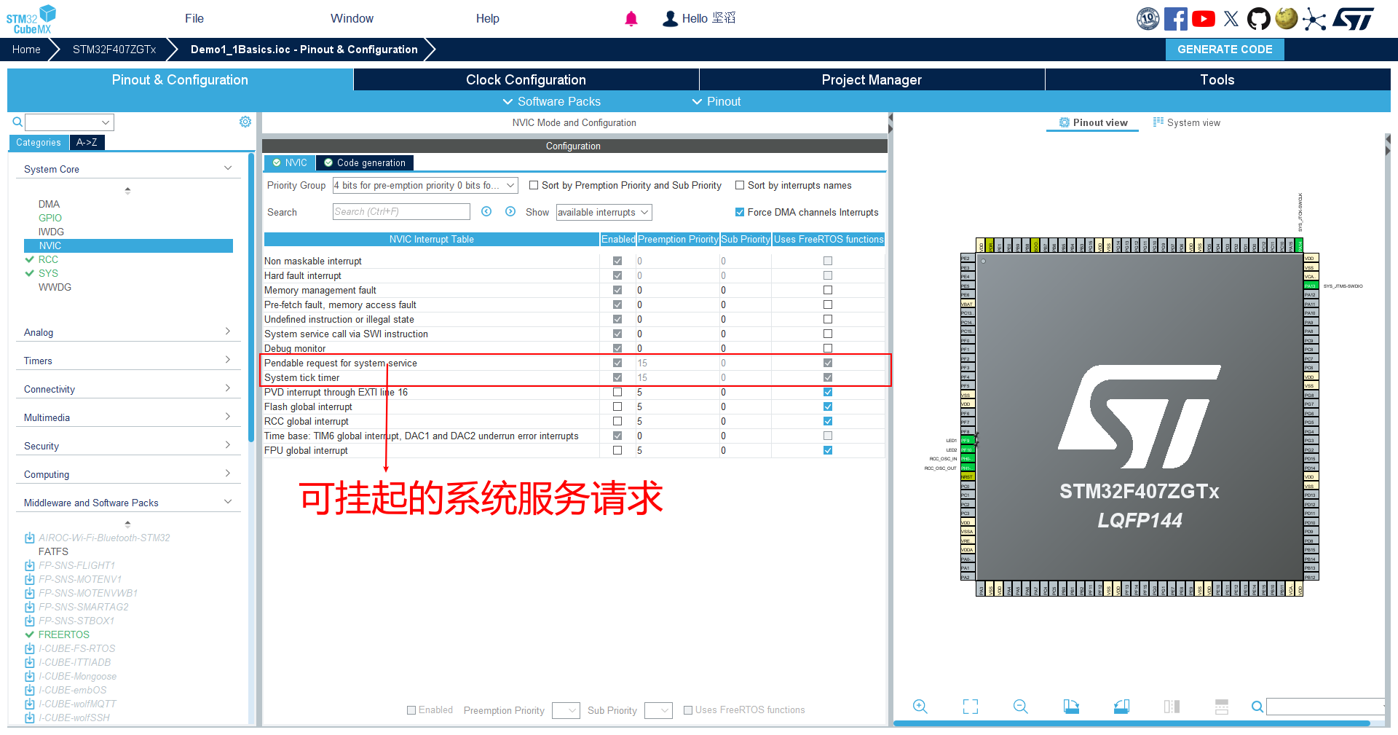Viewport: 1398px width, 735px height.
Task: Fit the chip view to screen
Action: coord(971,707)
